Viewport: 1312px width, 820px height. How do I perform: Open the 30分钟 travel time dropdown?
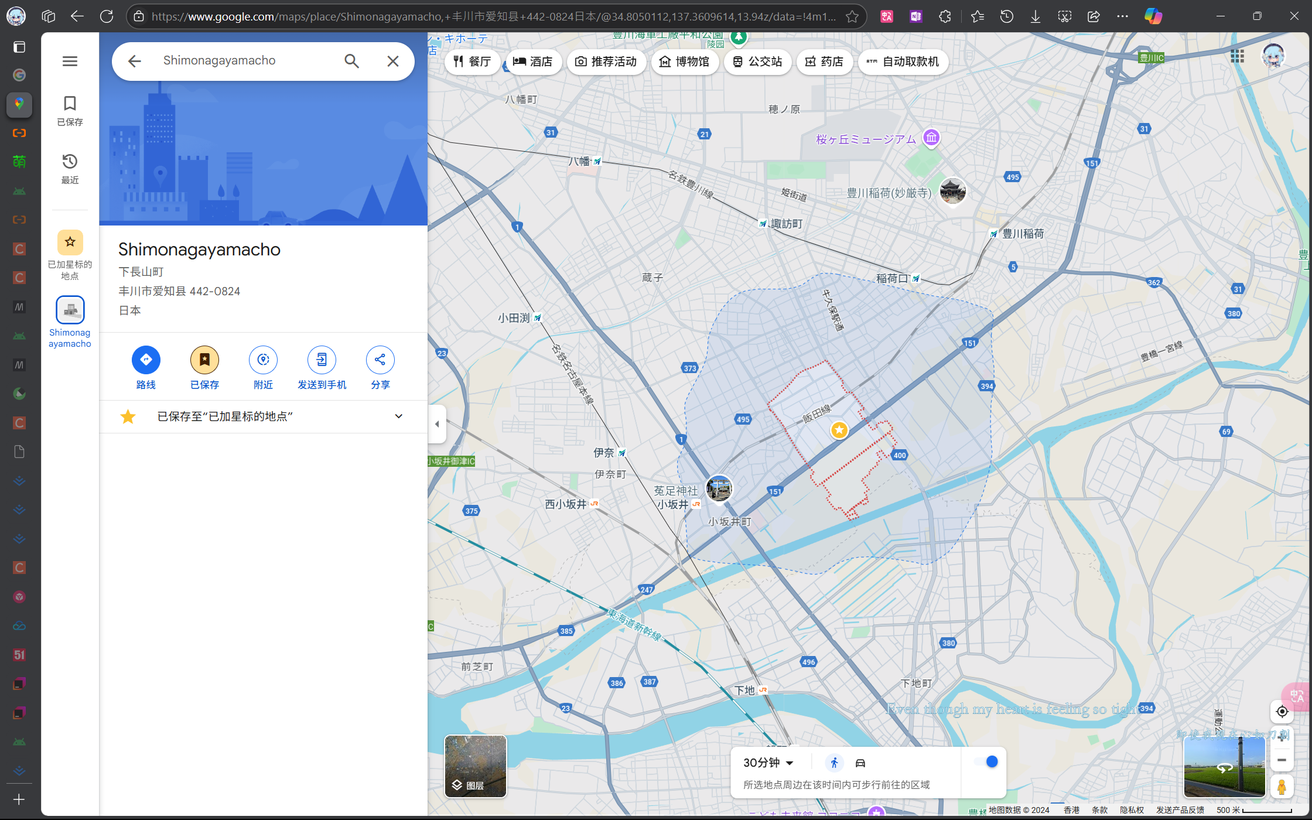pyautogui.click(x=768, y=763)
